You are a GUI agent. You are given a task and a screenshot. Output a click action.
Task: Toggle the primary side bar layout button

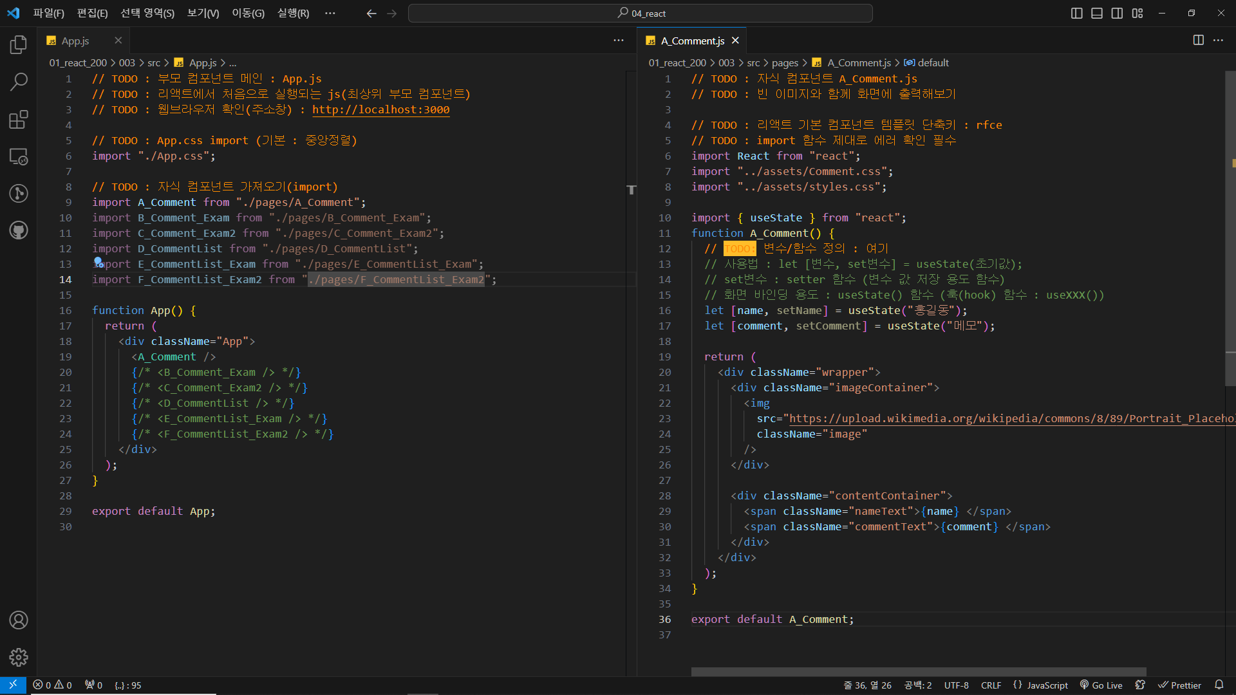click(x=1076, y=13)
